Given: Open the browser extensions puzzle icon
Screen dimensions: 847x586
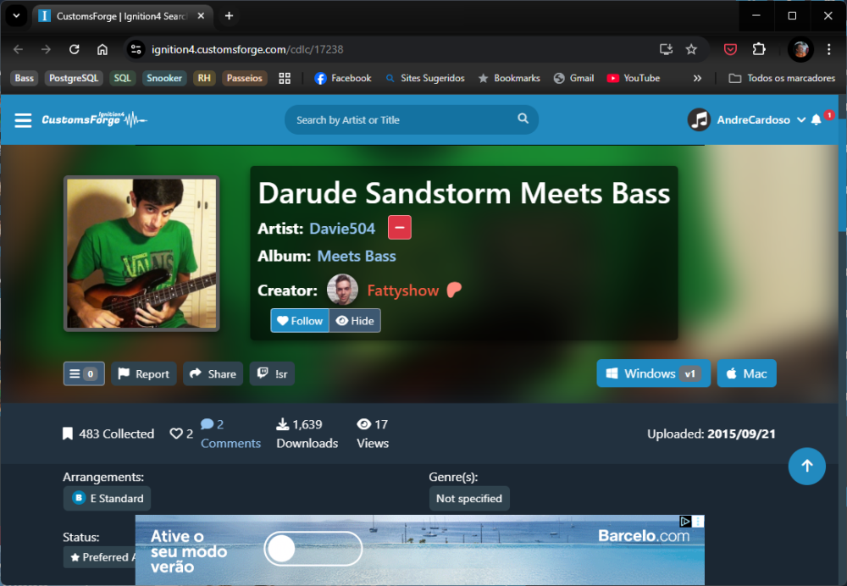Looking at the screenshot, I should pyautogui.click(x=759, y=49).
